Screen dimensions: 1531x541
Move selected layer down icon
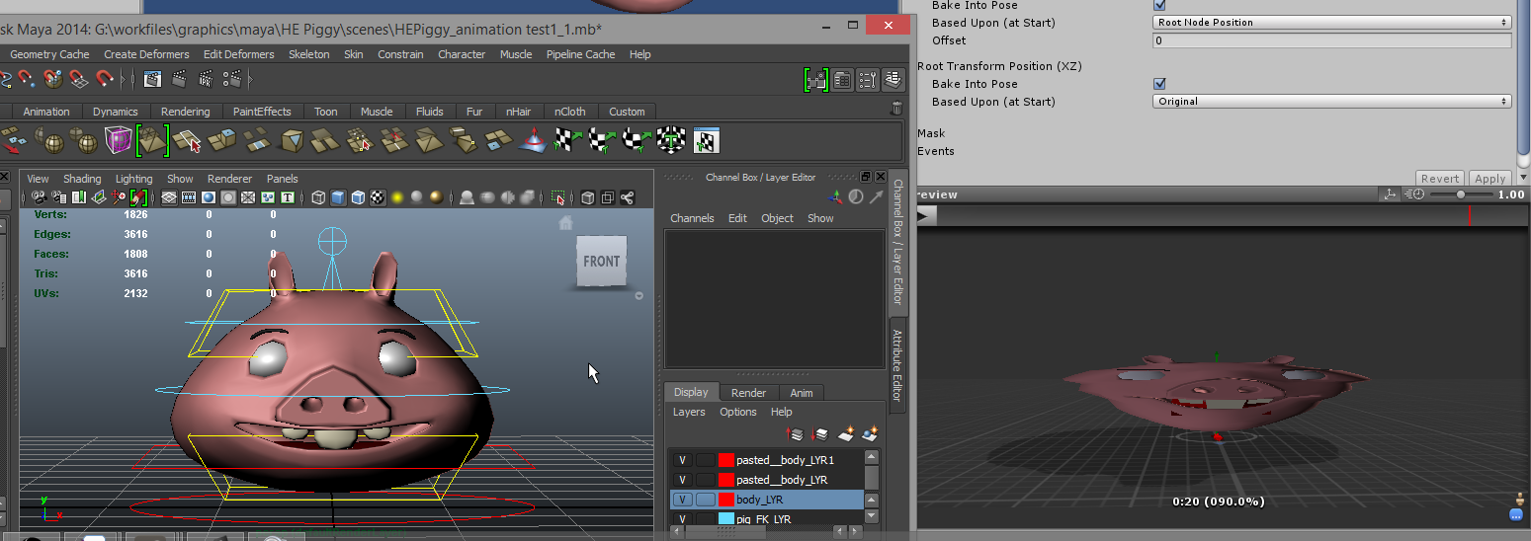coord(818,433)
